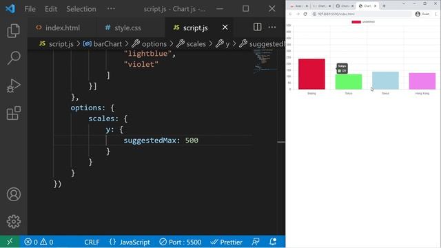Screen dimensions: 441x248
Task: Open the Extensions view
Action: (13, 113)
